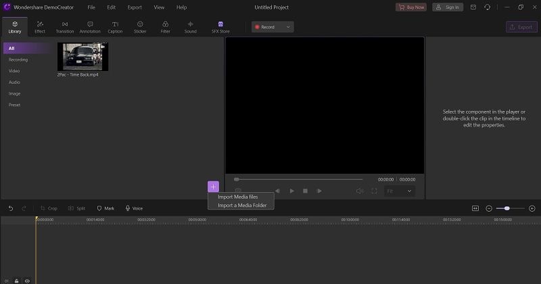Open the SFX Store
This screenshot has width=541, height=284.
point(220,27)
